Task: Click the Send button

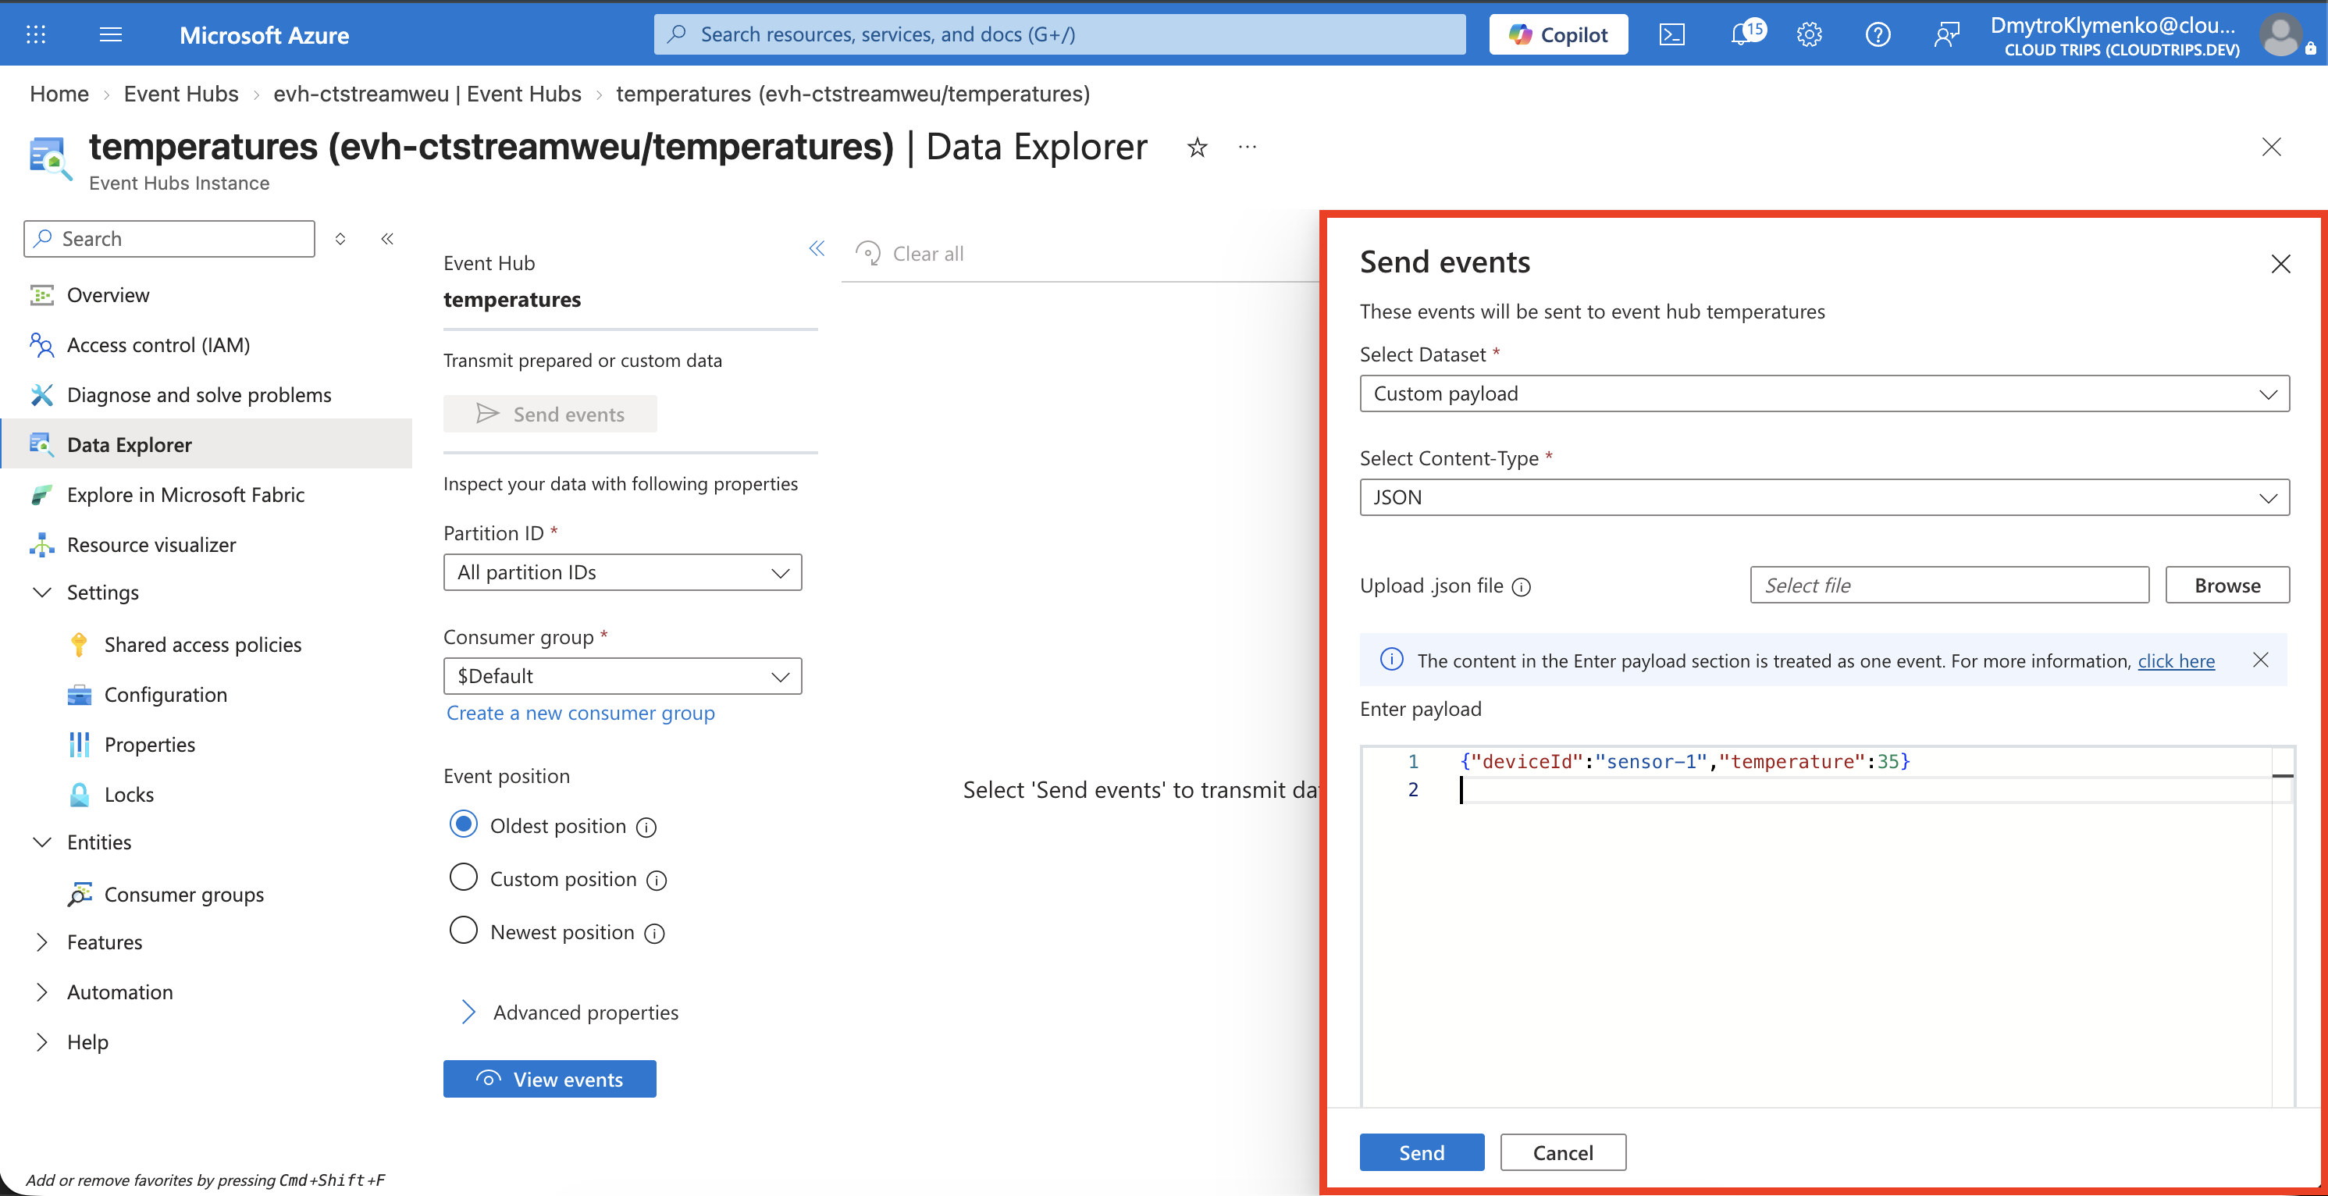Action: [x=1422, y=1152]
